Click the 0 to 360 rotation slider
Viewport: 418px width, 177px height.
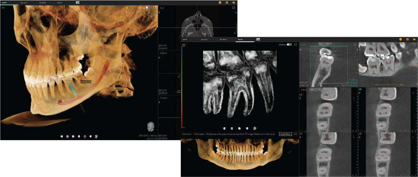pos(388,84)
